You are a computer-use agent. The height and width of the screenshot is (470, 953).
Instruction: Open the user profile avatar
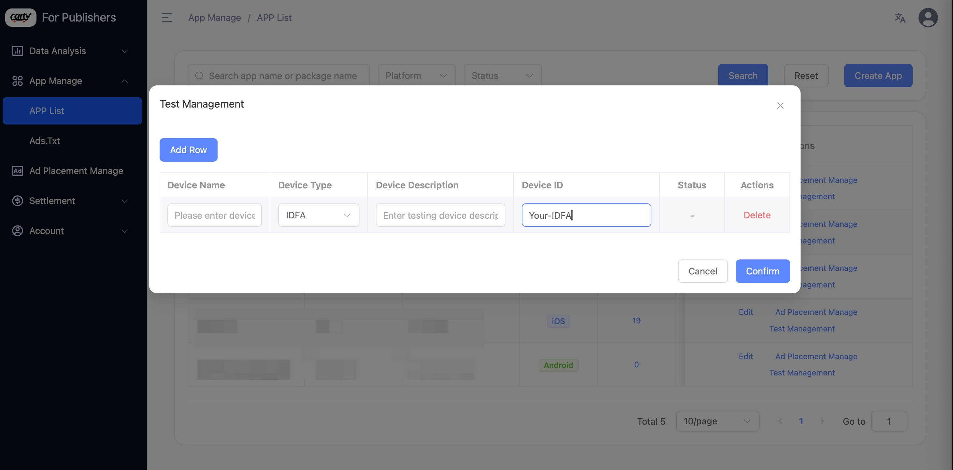pyautogui.click(x=928, y=17)
